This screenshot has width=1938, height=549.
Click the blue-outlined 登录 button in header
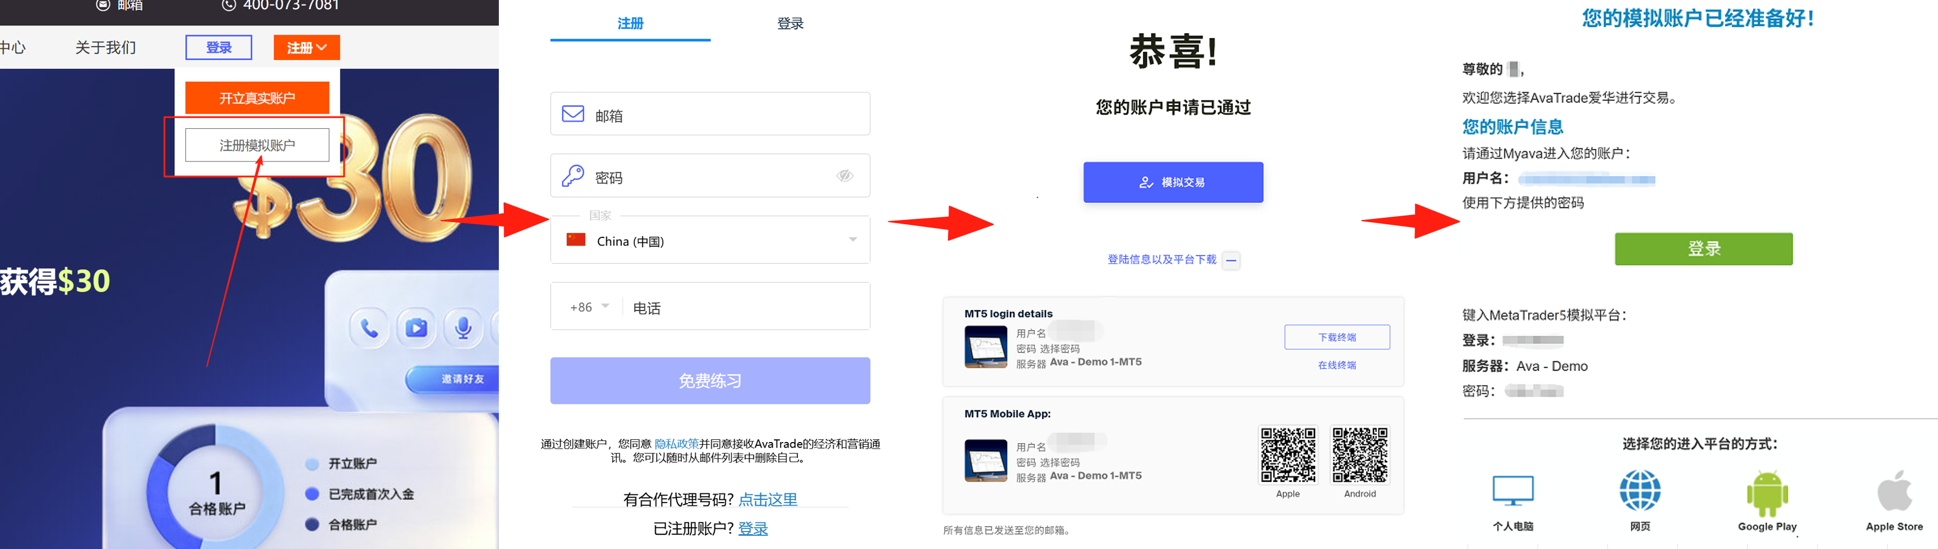click(x=219, y=47)
